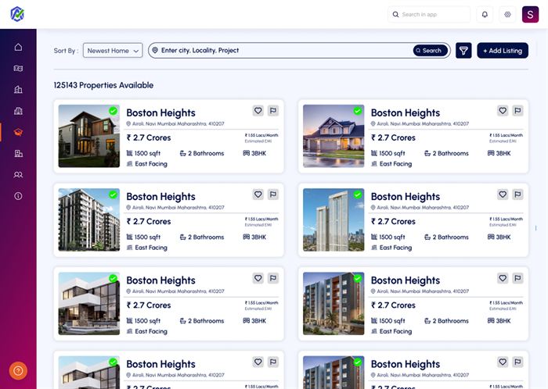Open the notifications bell

point(485,14)
